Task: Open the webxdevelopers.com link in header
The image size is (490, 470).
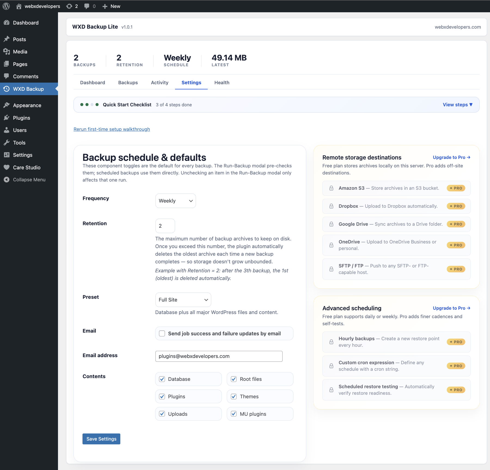Action: point(458,27)
